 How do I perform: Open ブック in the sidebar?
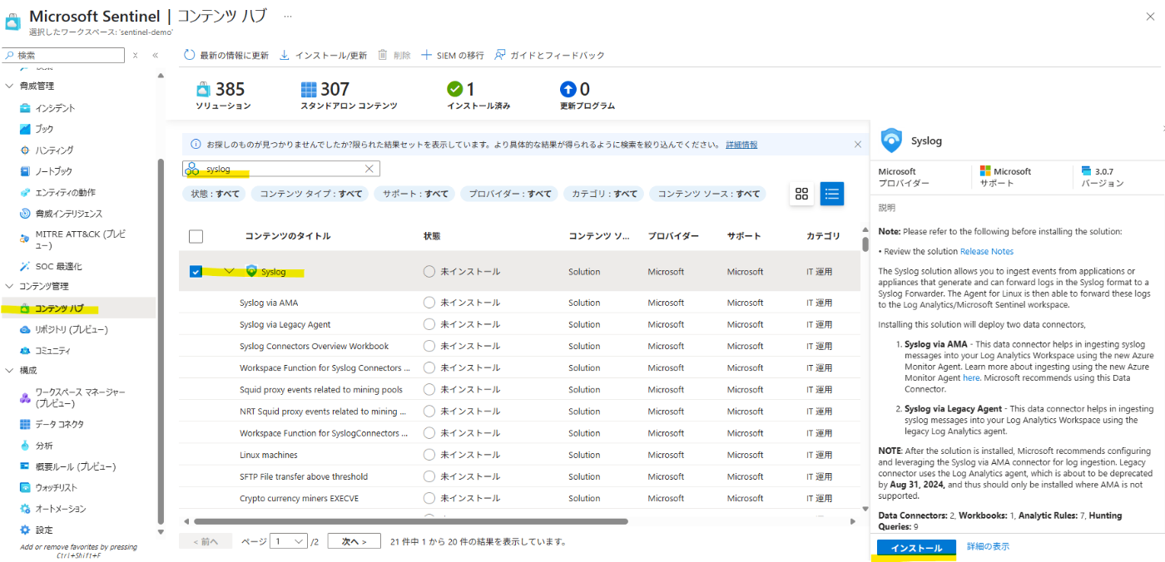(44, 129)
